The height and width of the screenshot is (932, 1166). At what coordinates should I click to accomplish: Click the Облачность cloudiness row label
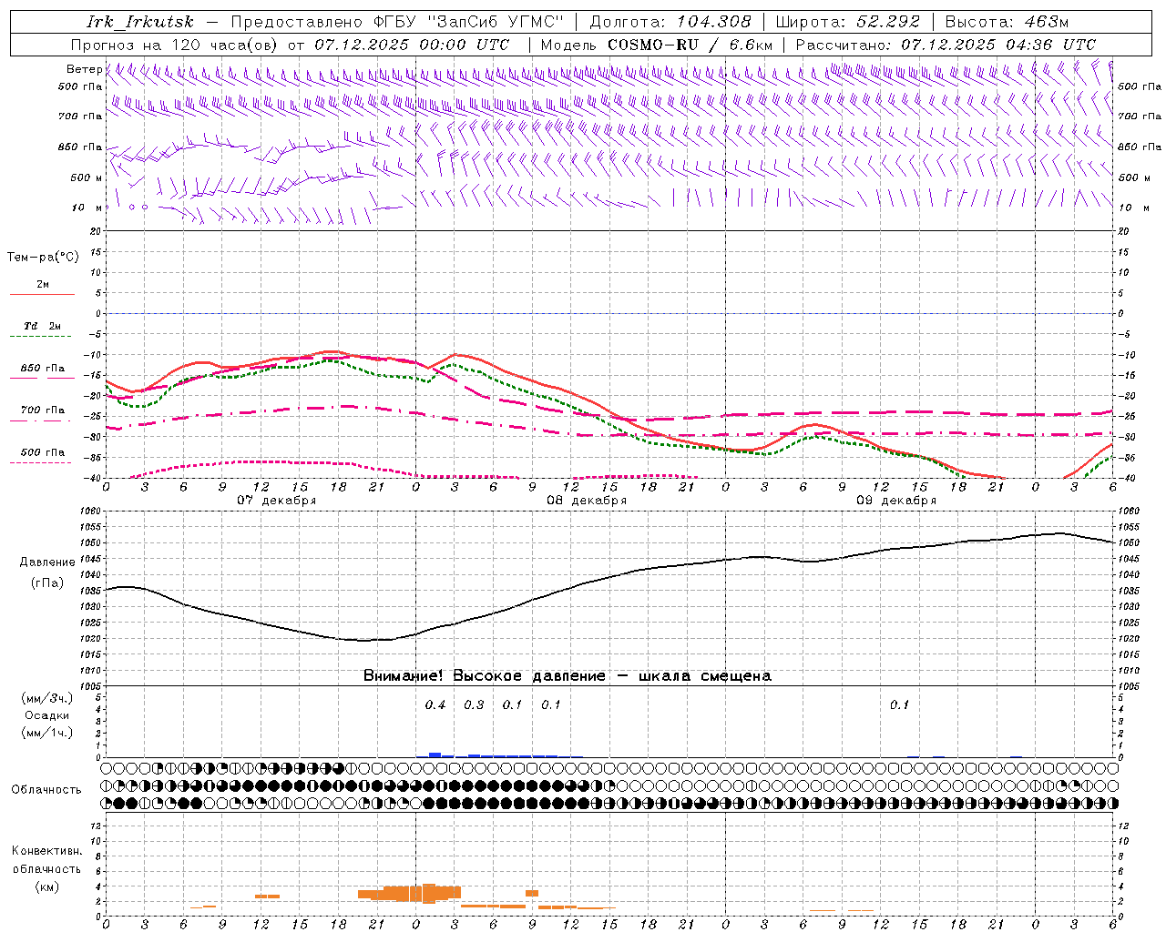point(46,789)
